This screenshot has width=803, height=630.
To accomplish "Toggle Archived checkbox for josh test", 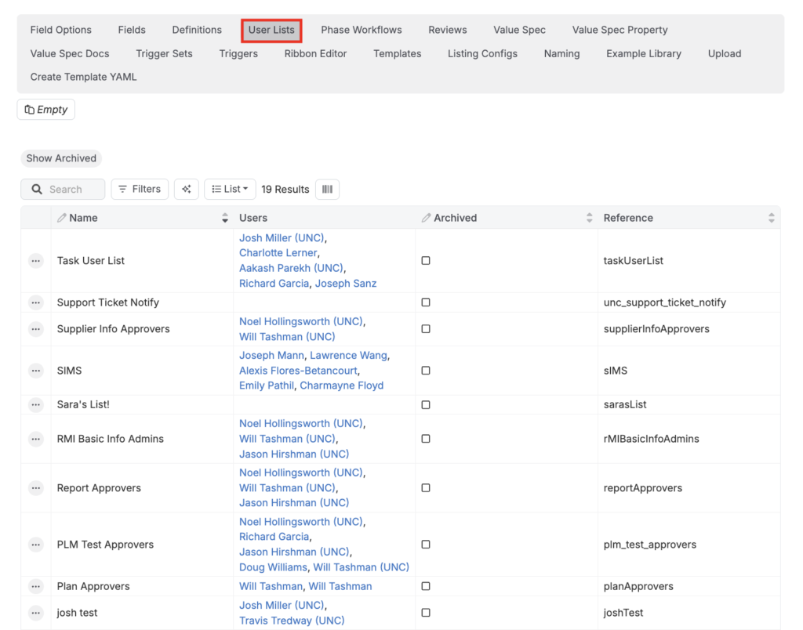I will click(426, 613).
